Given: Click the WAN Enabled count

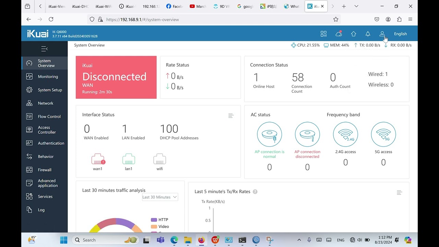Looking at the screenshot, I should click(x=87, y=129).
